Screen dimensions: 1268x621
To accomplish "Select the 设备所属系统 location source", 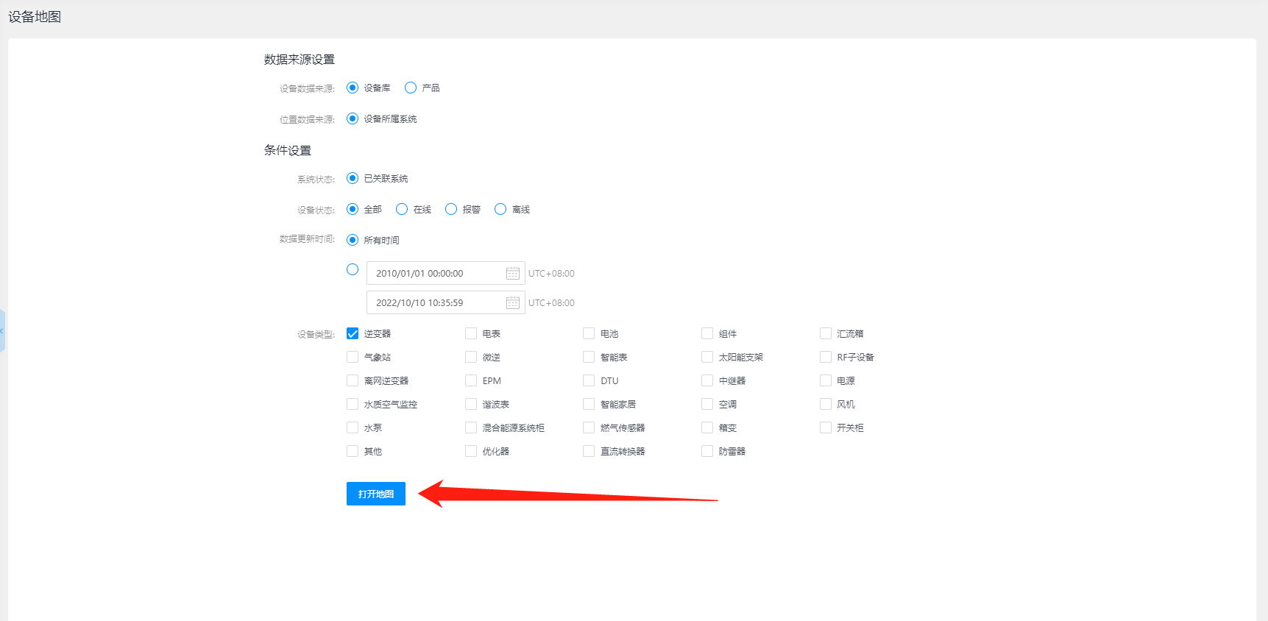I will coord(353,119).
